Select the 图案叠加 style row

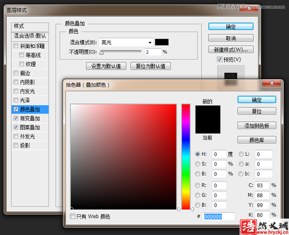point(30,127)
